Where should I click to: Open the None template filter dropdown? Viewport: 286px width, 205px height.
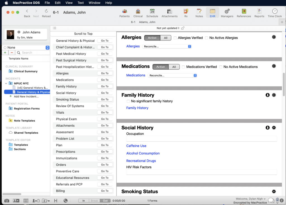(47, 48)
